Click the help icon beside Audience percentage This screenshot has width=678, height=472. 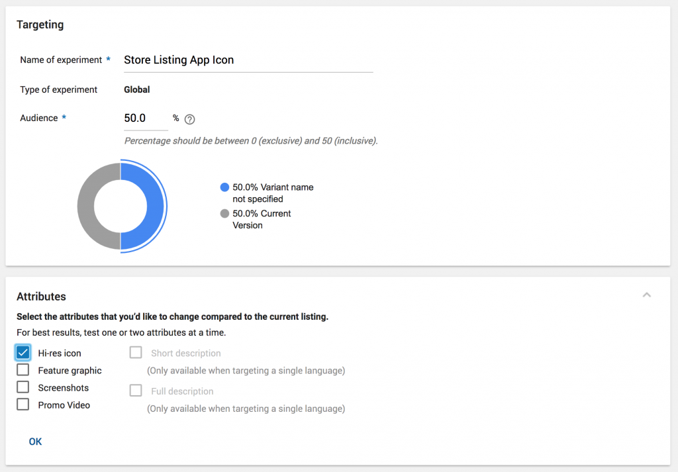pos(190,119)
